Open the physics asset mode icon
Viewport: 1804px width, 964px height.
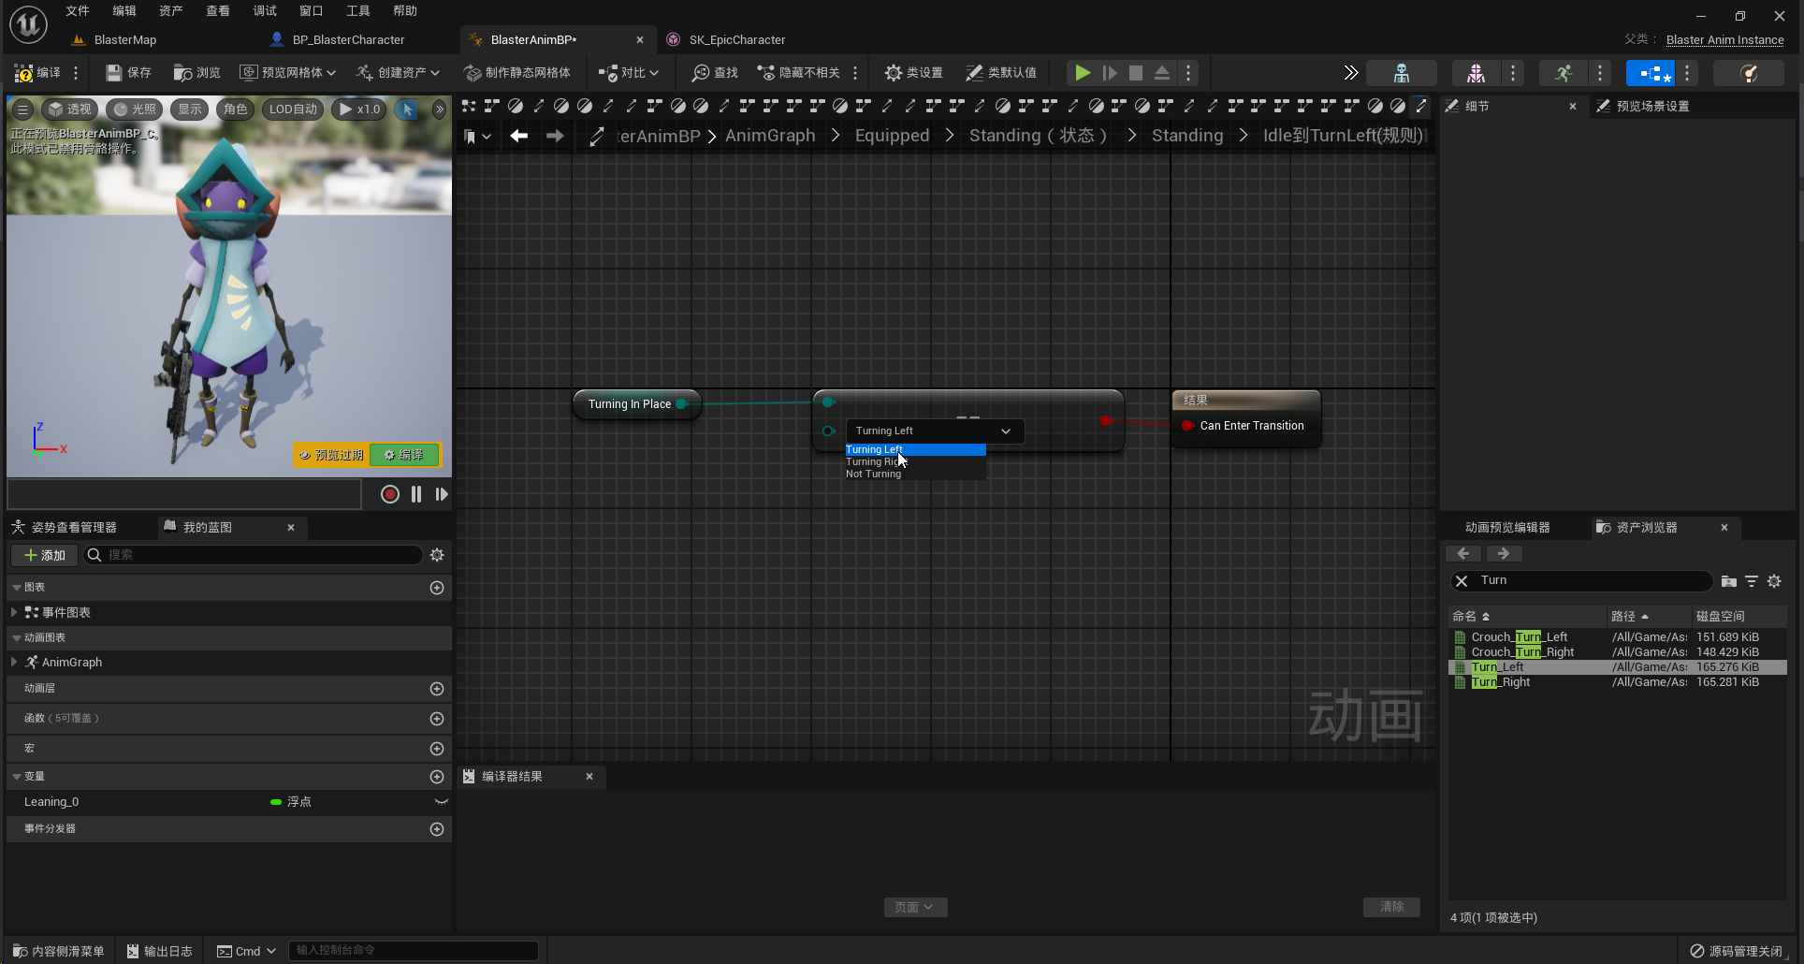coord(1748,72)
